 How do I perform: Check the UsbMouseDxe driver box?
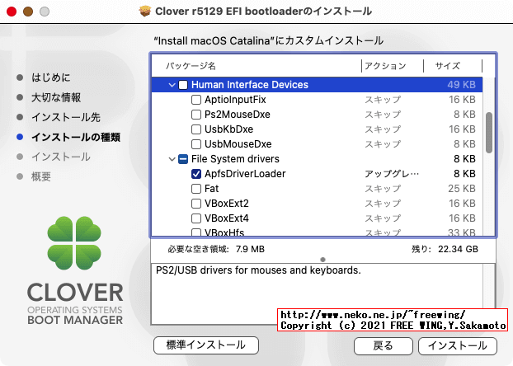pos(196,144)
